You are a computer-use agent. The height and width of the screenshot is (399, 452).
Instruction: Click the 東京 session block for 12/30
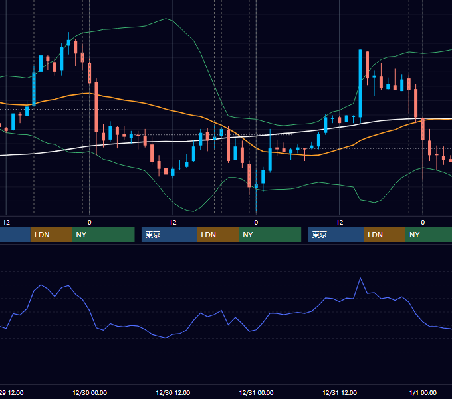[169, 235]
